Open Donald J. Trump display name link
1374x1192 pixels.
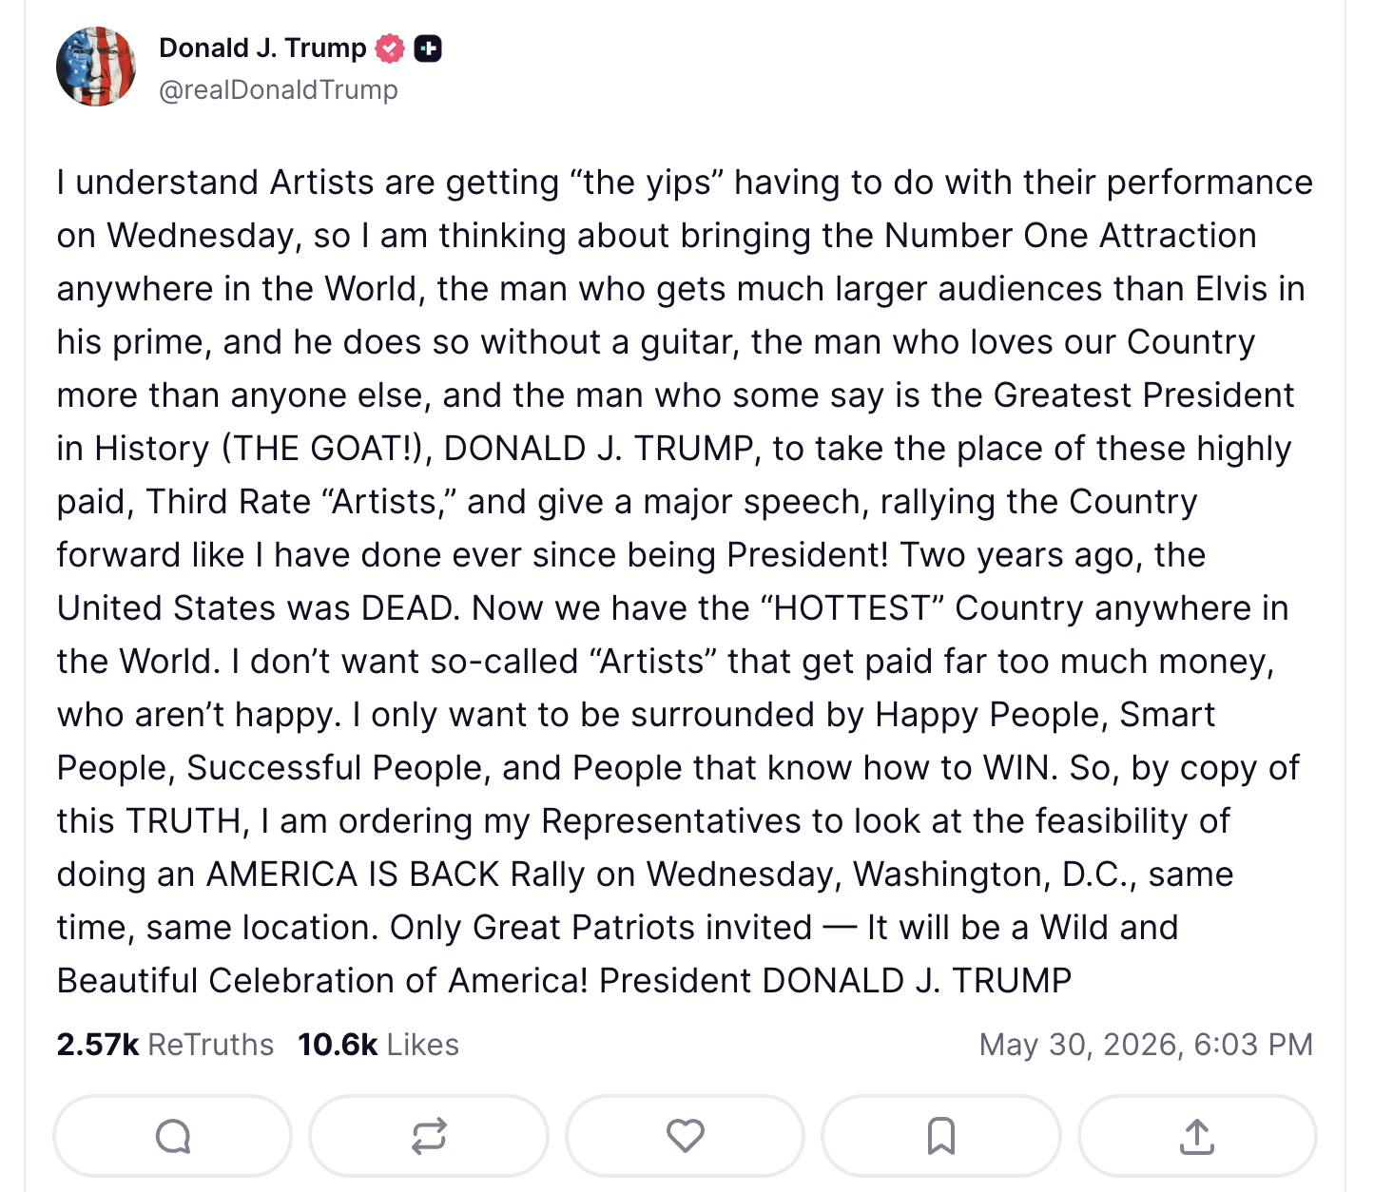coord(262,48)
